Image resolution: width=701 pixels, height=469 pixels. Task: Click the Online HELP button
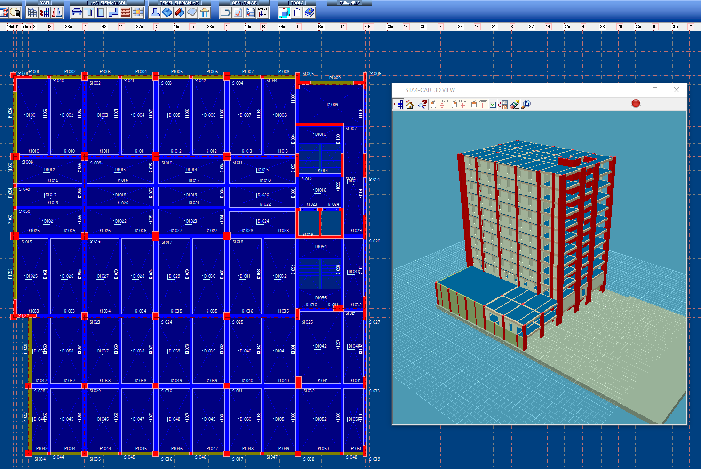[350, 3]
